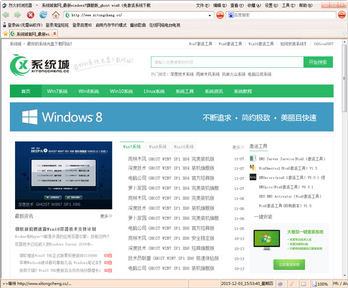Select Win10系统 in green navigation bar
348x288 pixels.
(121, 91)
